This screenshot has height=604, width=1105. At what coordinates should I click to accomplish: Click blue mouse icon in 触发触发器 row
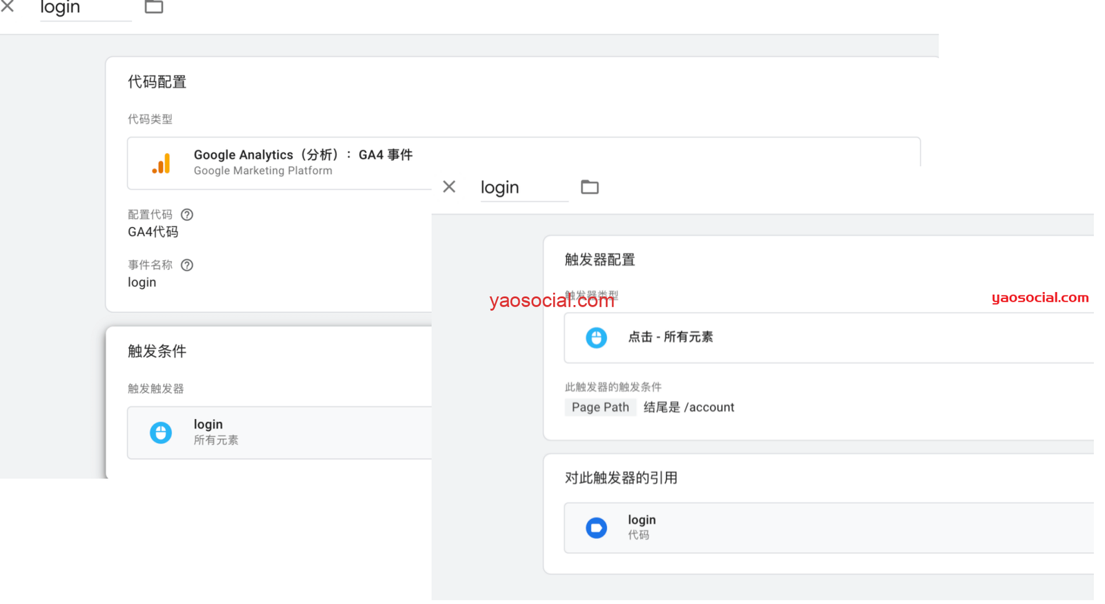[x=161, y=433]
